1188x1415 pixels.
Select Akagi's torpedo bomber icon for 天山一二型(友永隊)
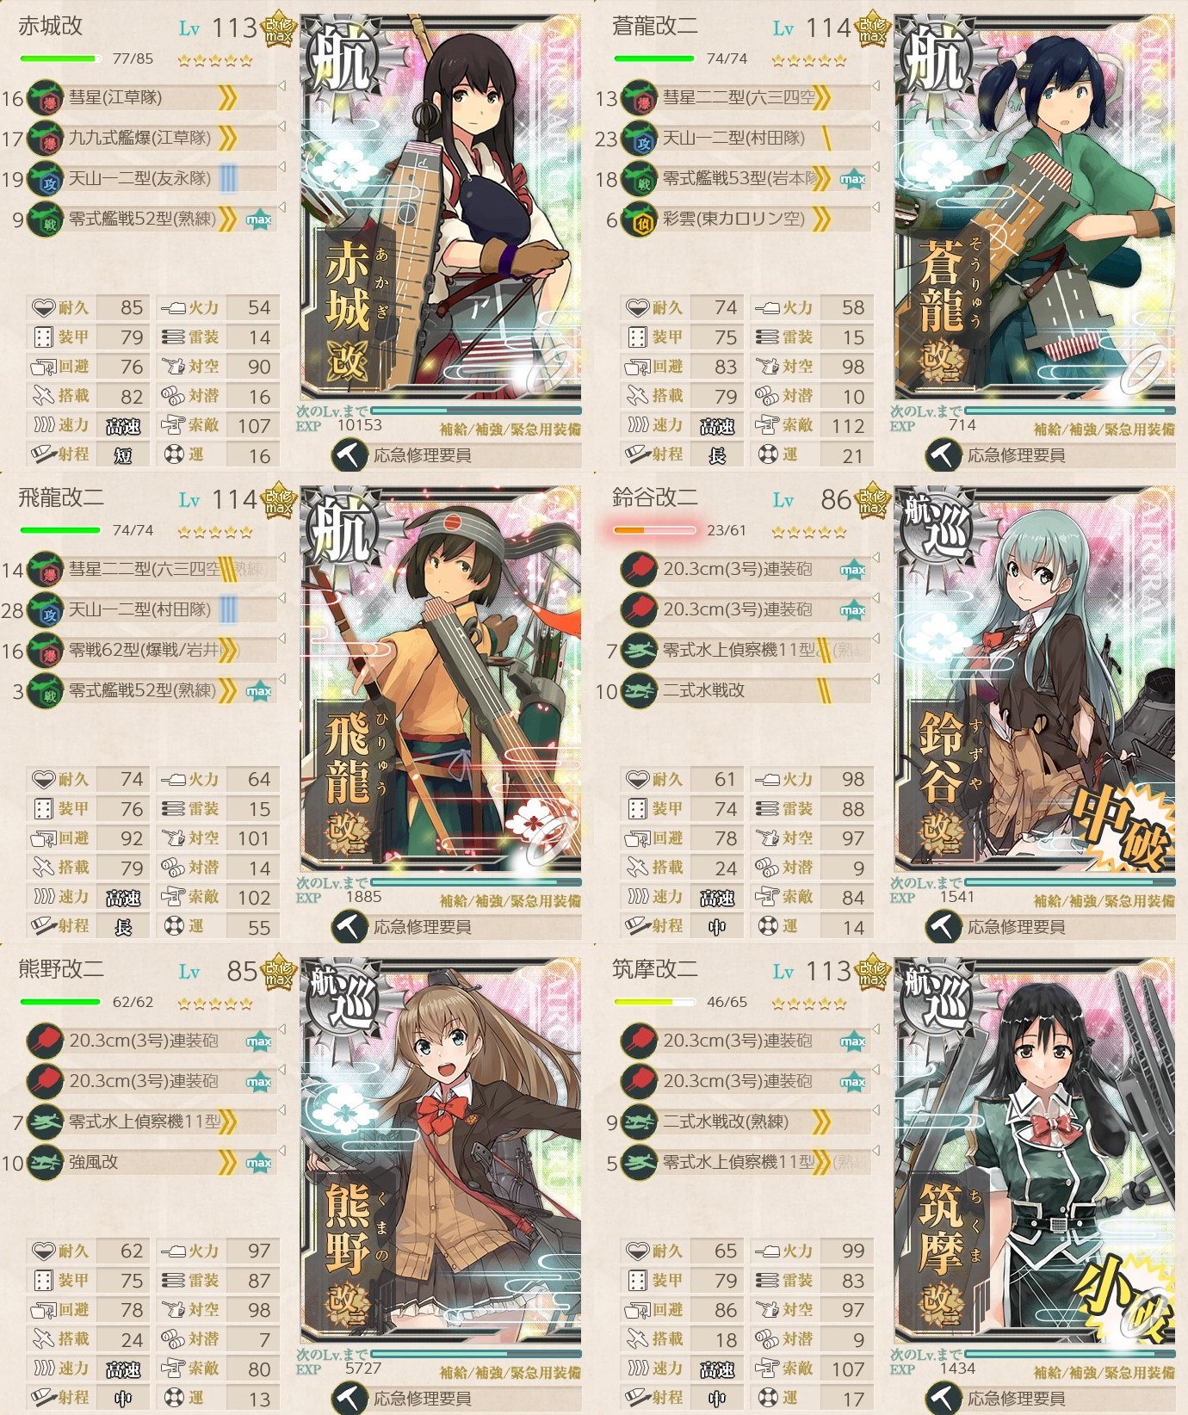pyautogui.click(x=45, y=179)
